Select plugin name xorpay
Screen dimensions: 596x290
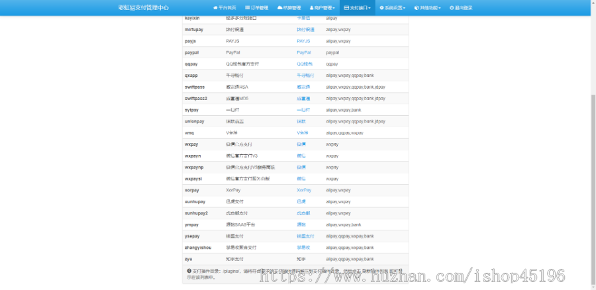click(191, 190)
